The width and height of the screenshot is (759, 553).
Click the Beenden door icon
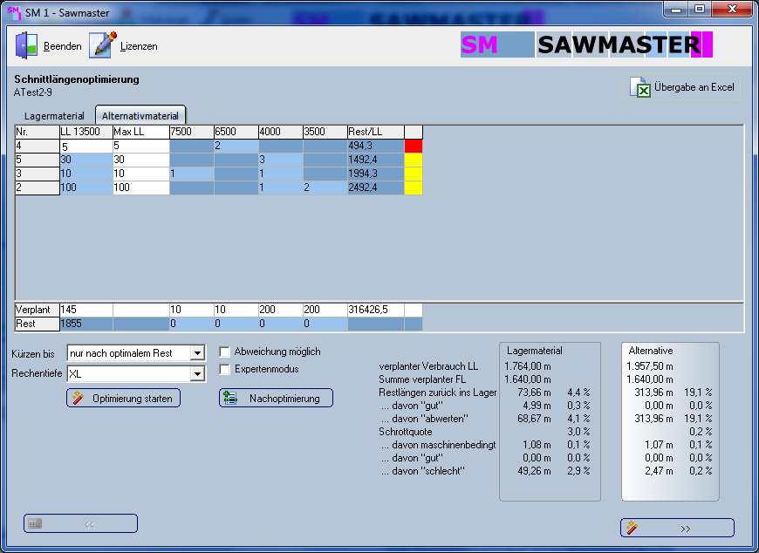click(27, 45)
